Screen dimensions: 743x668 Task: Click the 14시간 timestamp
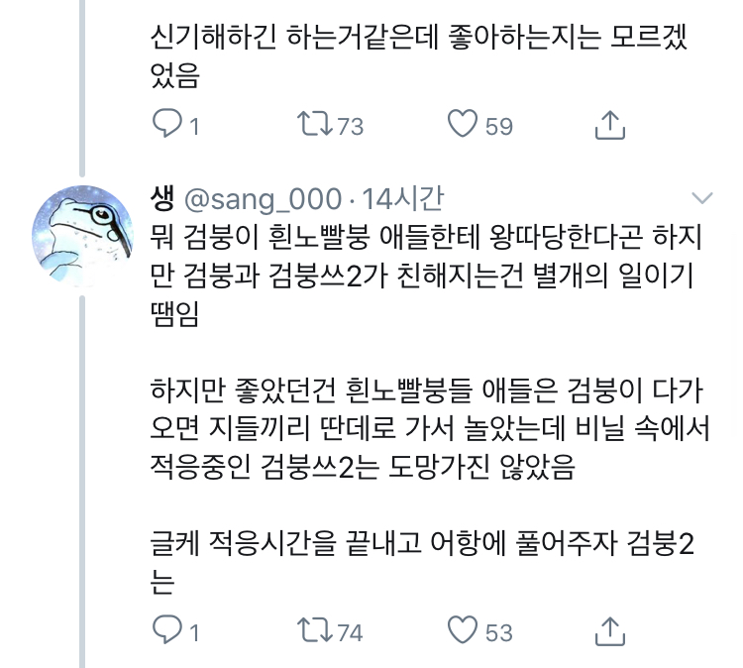click(403, 199)
